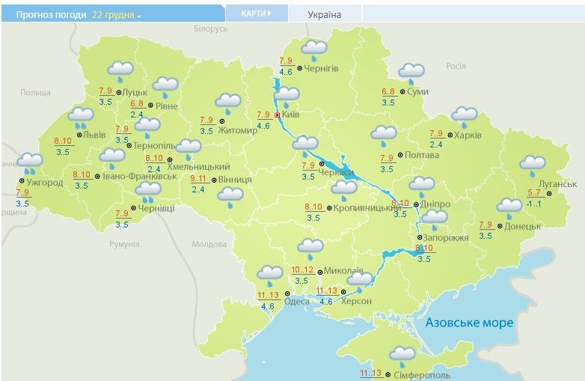Click the rain cloud icon above Житомир
The image size is (585, 381).
tap(228, 104)
